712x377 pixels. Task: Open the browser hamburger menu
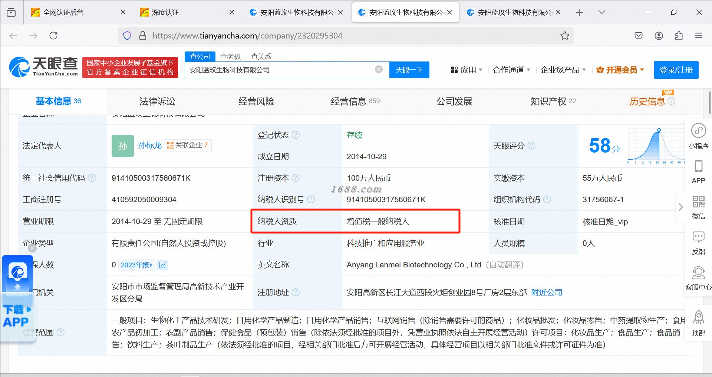[699, 36]
